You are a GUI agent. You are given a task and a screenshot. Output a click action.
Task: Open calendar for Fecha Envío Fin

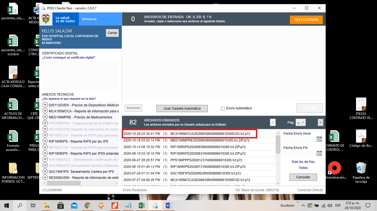(x=319, y=153)
